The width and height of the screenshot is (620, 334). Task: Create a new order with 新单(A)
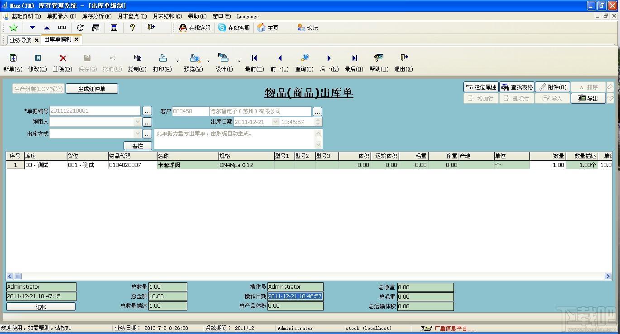13,63
